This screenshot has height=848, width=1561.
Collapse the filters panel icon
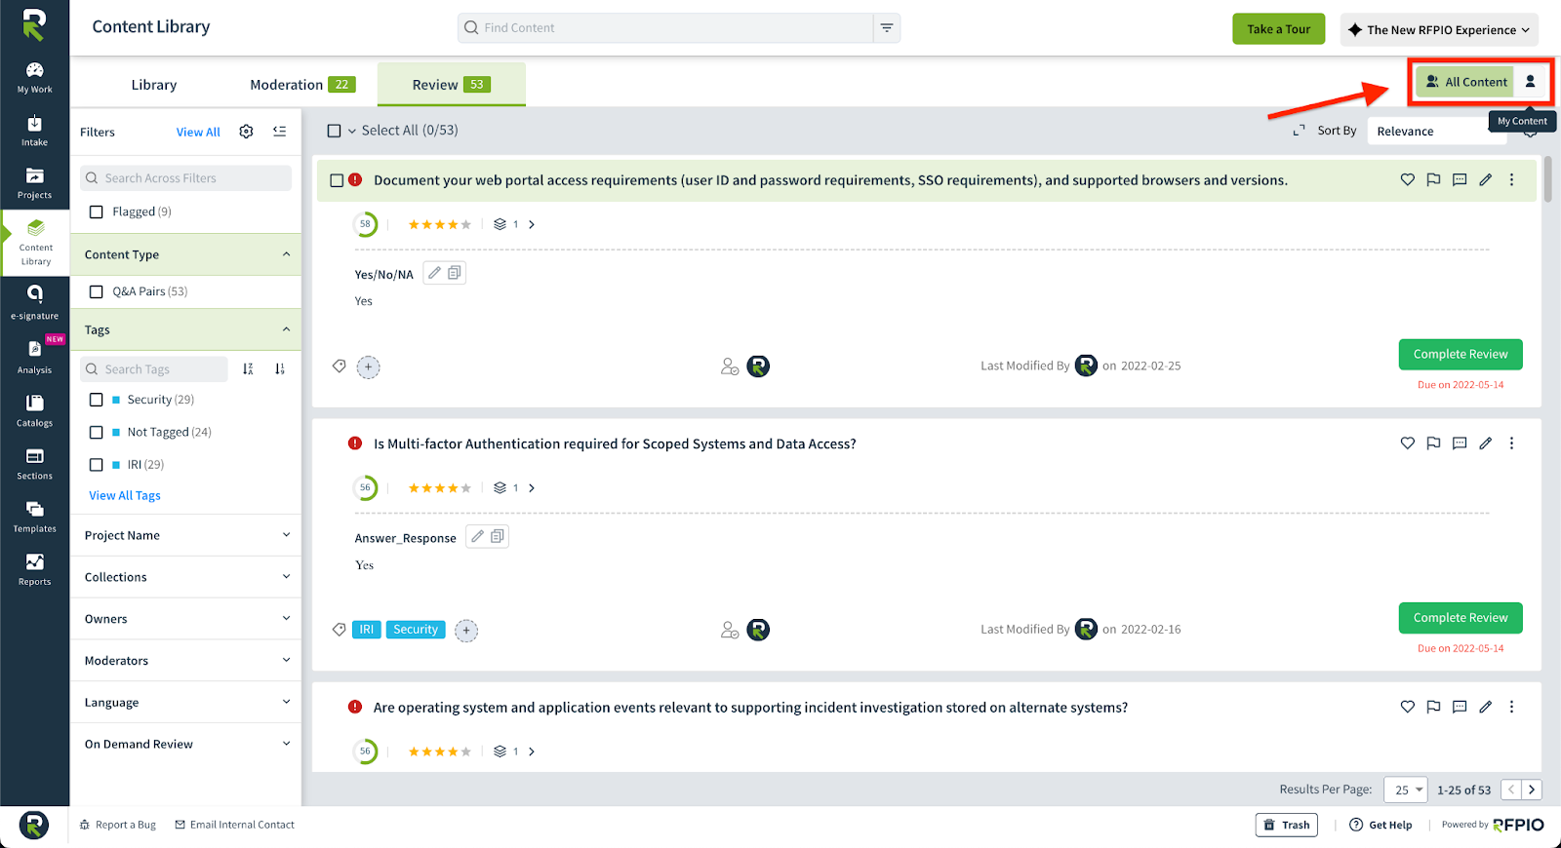pyautogui.click(x=280, y=132)
